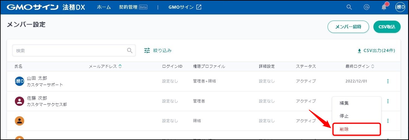This screenshot has height=140, width=409.
Task: Open the three-dot menu for 山田 太郎
Action: tap(388, 81)
